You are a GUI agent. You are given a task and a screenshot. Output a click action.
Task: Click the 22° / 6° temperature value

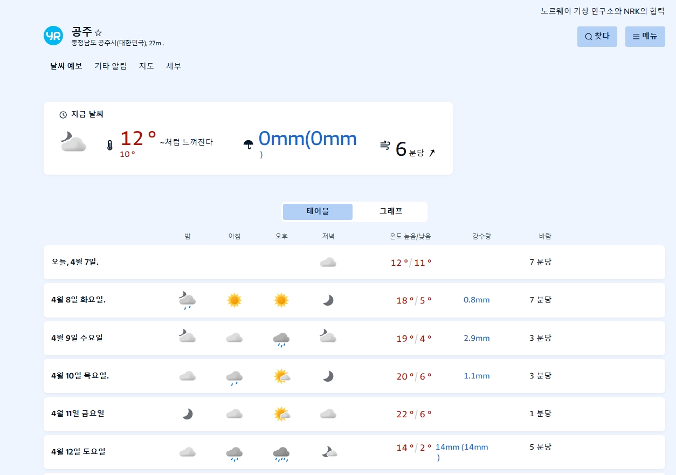pyautogui.click(x=413, y=414)
